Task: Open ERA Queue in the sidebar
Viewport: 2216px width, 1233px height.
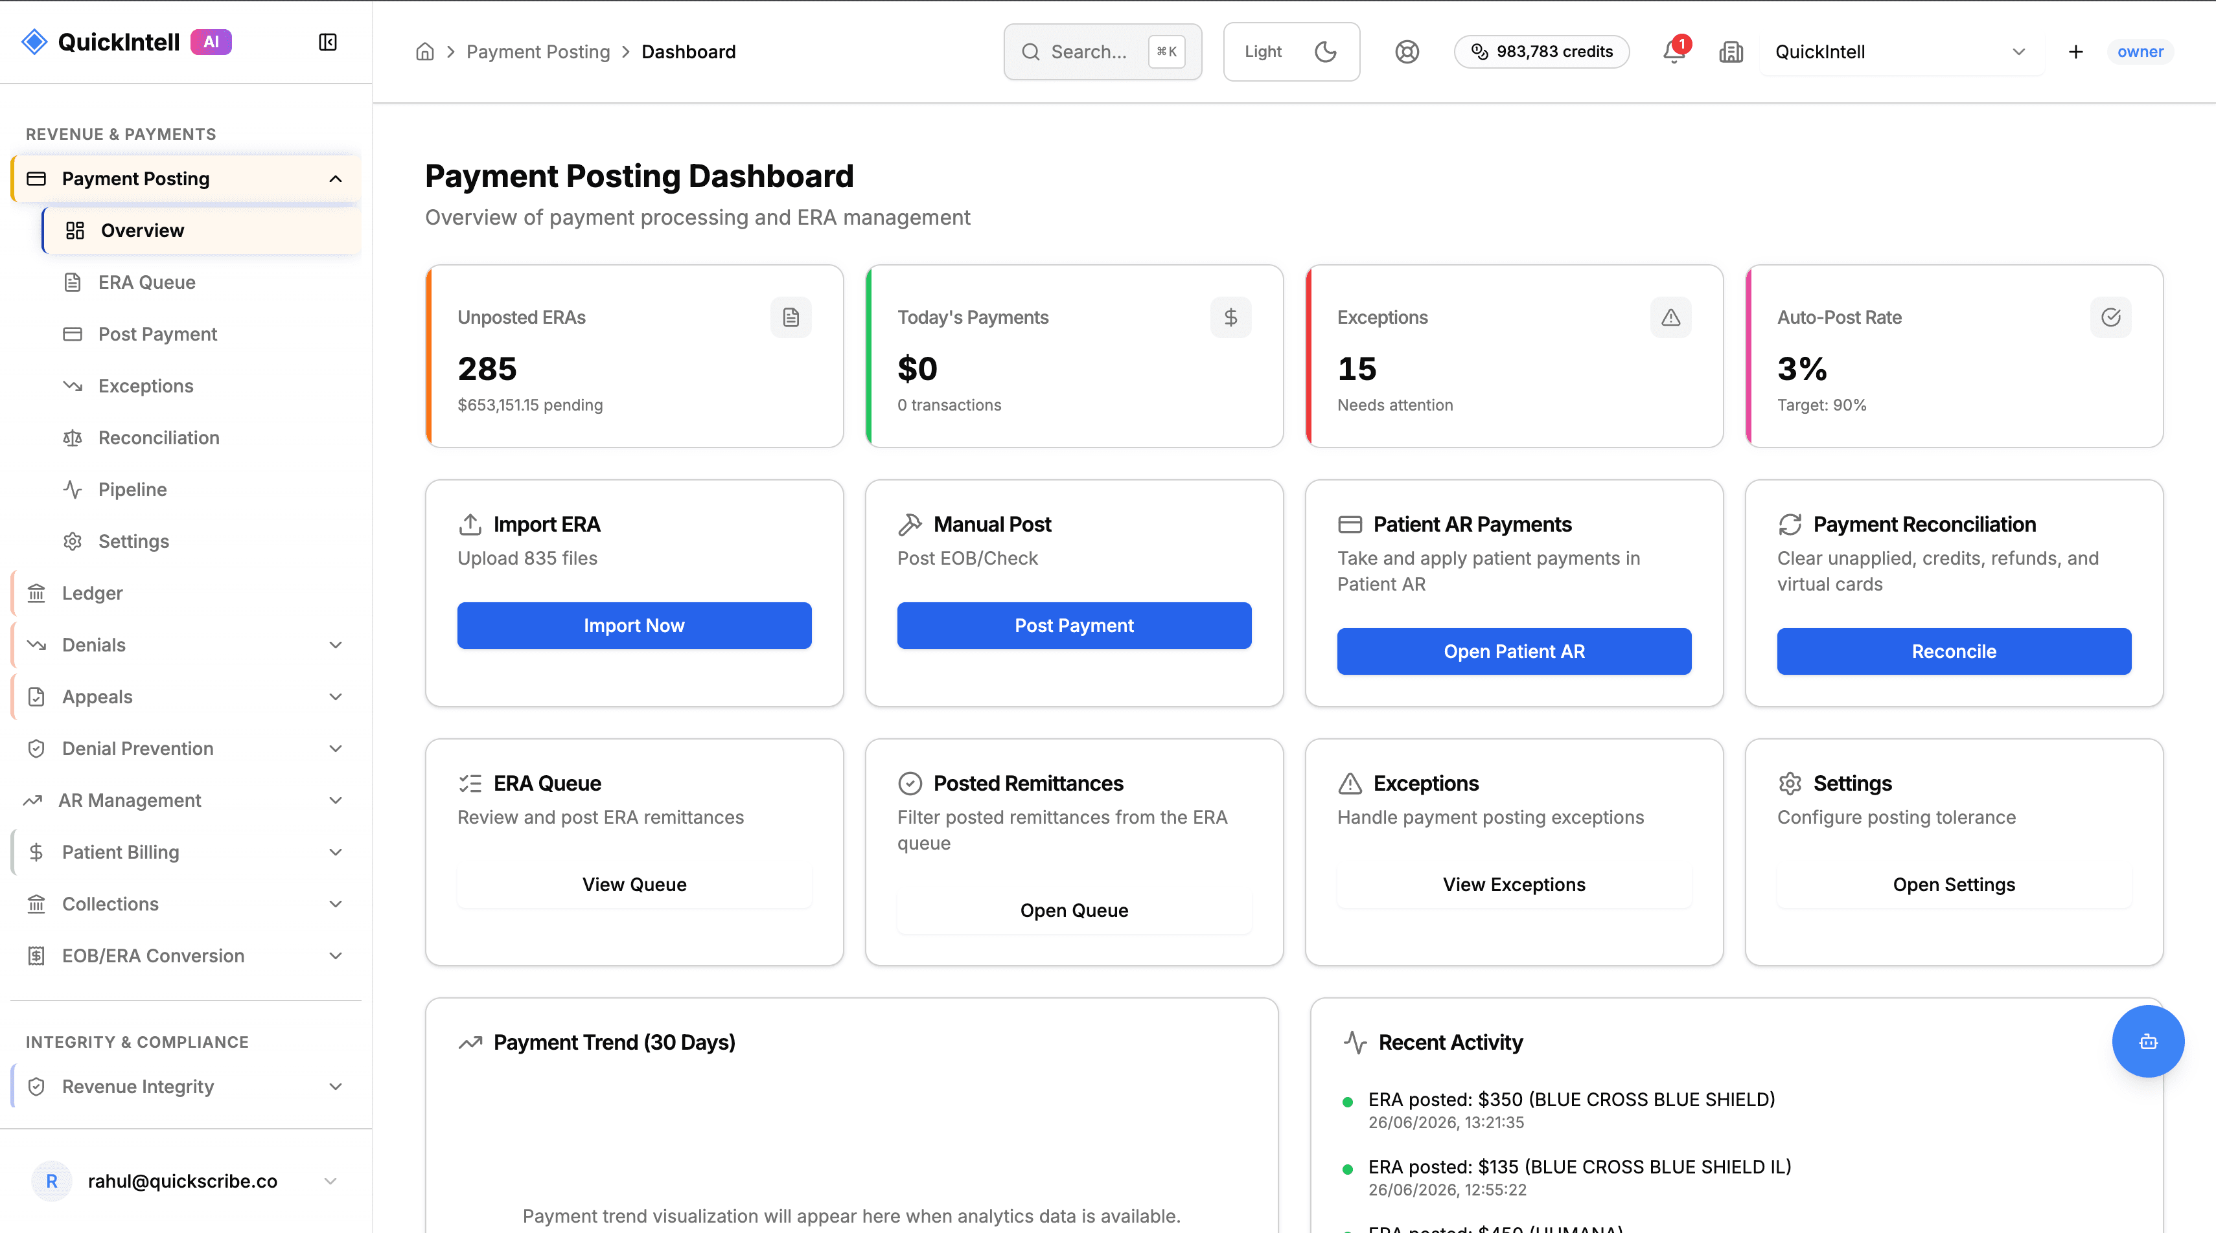Action: [x=202, y=282]
